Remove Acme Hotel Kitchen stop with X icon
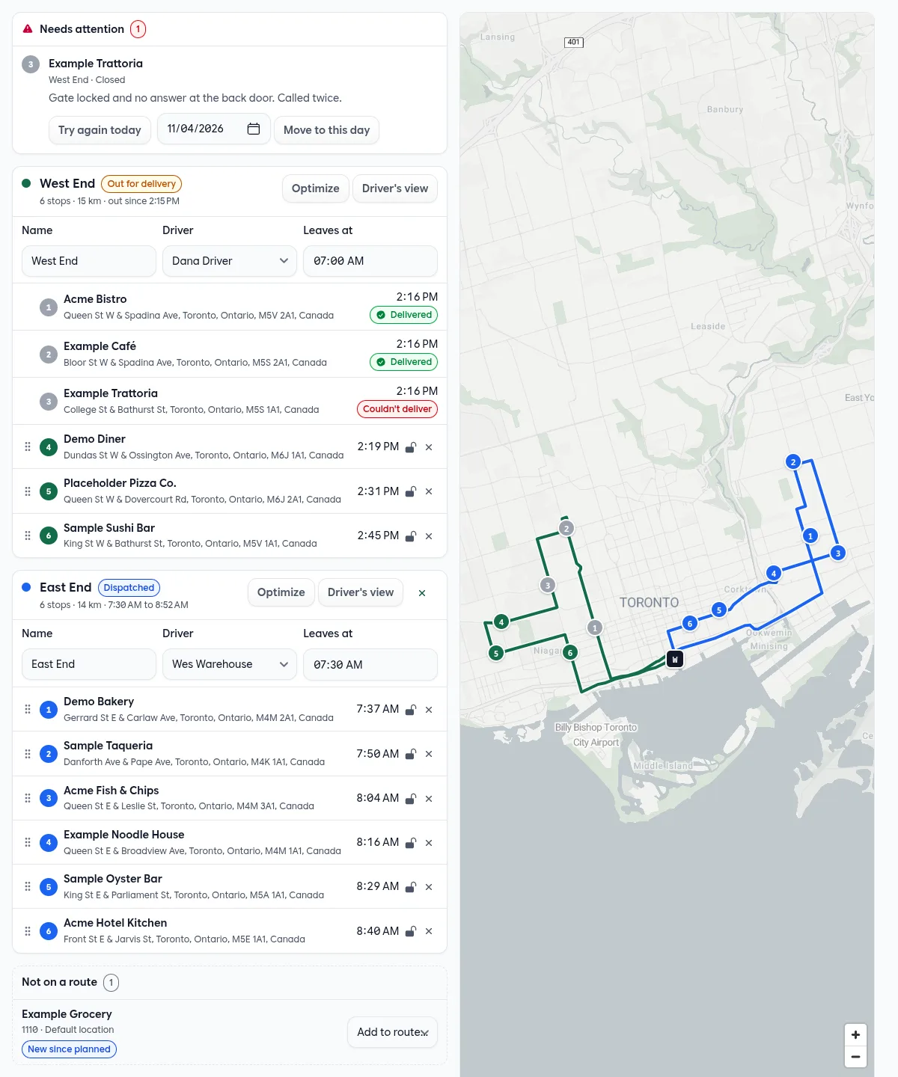Screen dimensions: 898x1077 [429, 931]
